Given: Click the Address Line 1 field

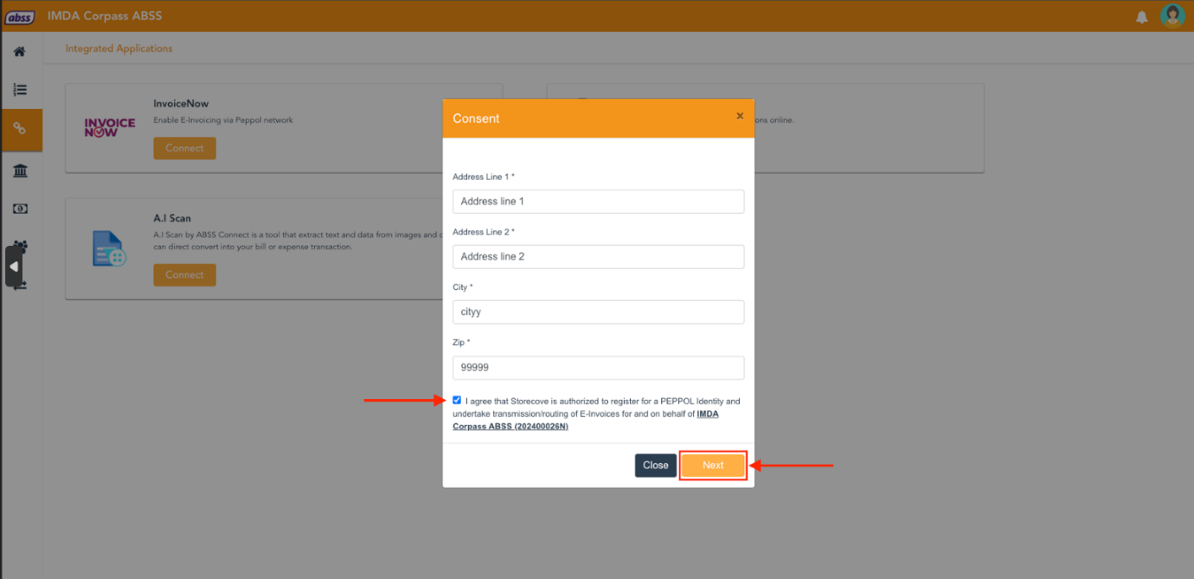Looking at the screenshot, I should [x=598, y=202].
